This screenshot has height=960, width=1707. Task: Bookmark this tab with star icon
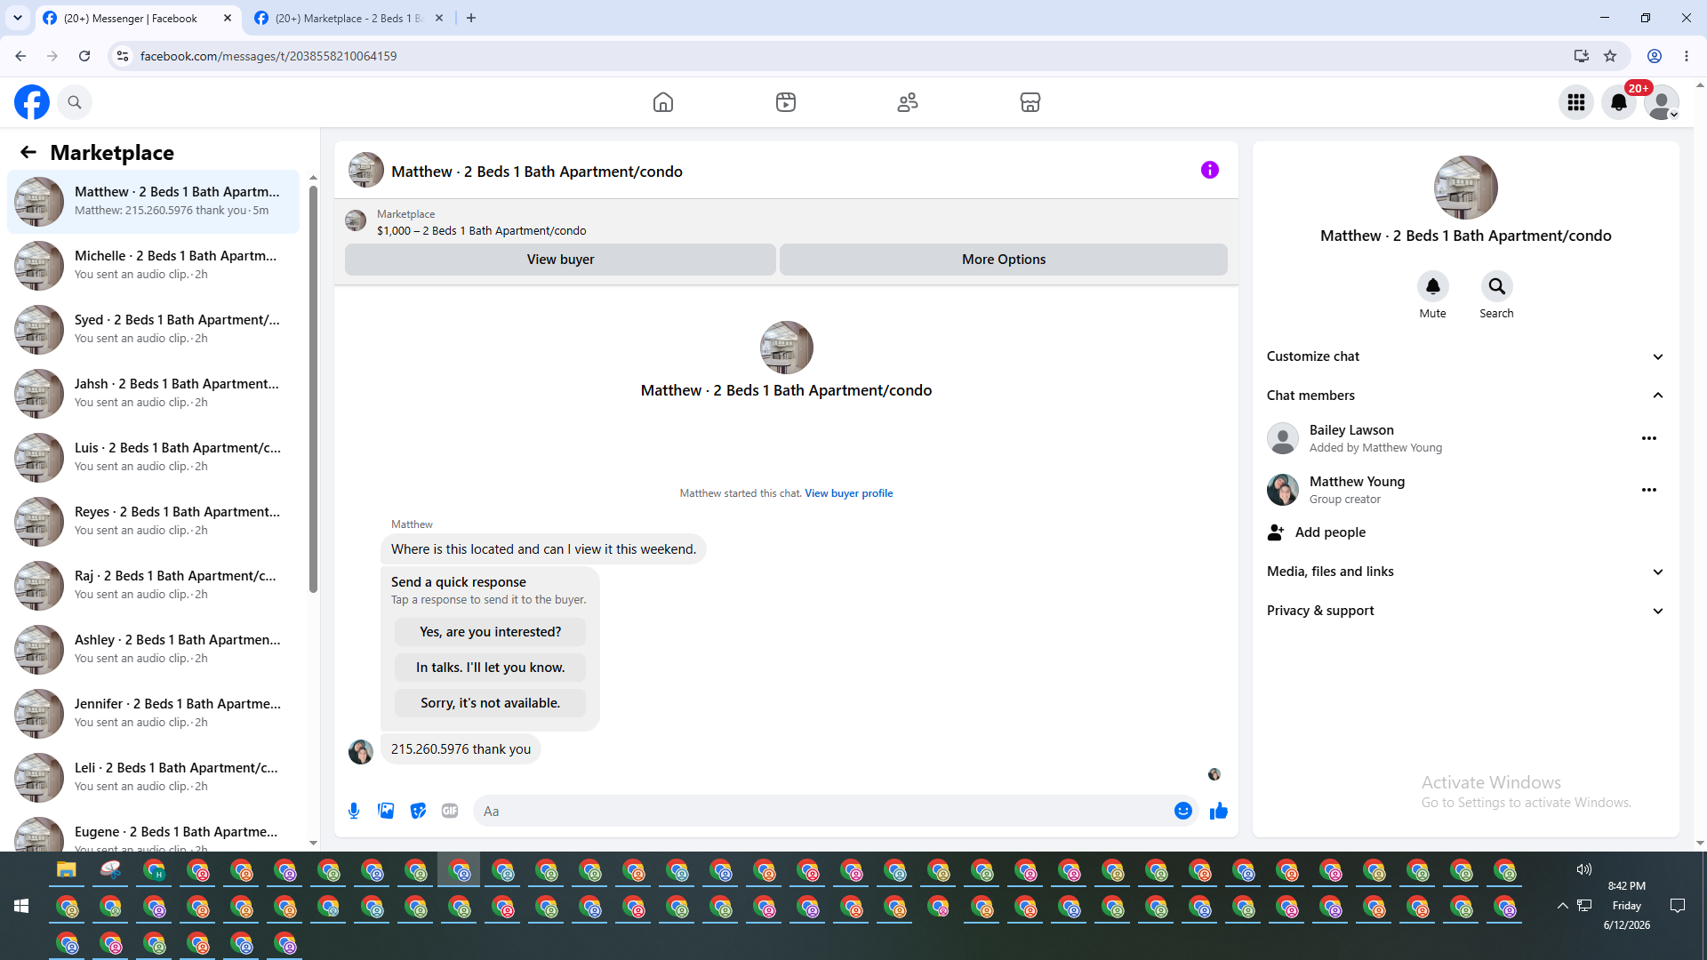[1610, 56]
